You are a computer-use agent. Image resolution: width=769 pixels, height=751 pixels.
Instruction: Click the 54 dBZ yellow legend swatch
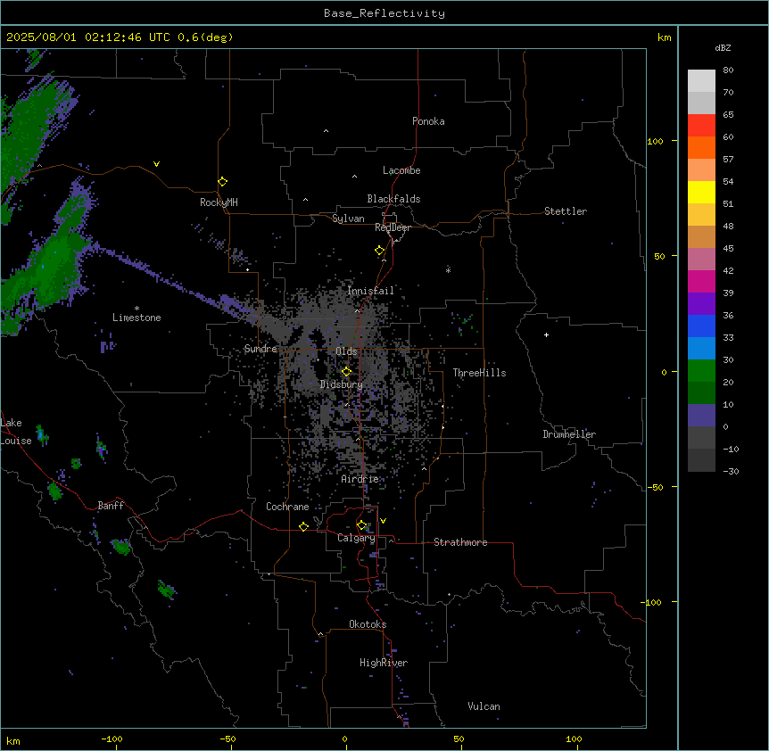701,192
